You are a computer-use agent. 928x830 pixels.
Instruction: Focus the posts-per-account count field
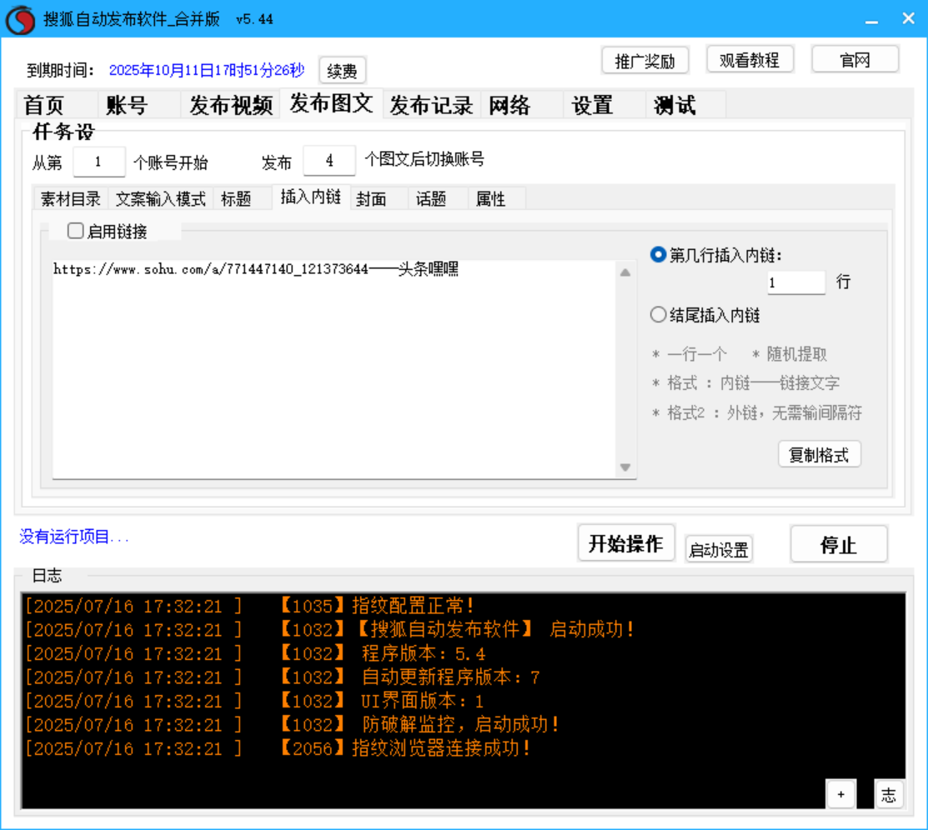[x=329, y=160]
